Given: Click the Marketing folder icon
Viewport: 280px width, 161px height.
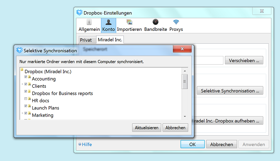Looking at the screenshot, I should [30, 113].
